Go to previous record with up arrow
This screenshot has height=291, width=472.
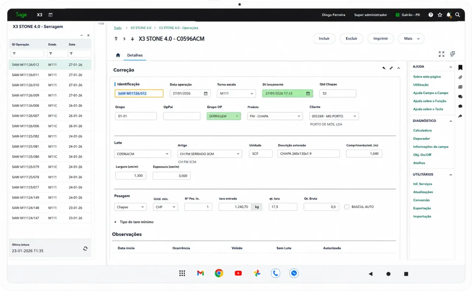(x=116, y=39)
